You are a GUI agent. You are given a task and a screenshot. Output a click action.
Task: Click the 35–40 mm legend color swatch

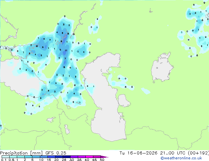coord(82,157)
